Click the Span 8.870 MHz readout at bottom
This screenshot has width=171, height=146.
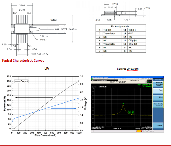(147, 127)
